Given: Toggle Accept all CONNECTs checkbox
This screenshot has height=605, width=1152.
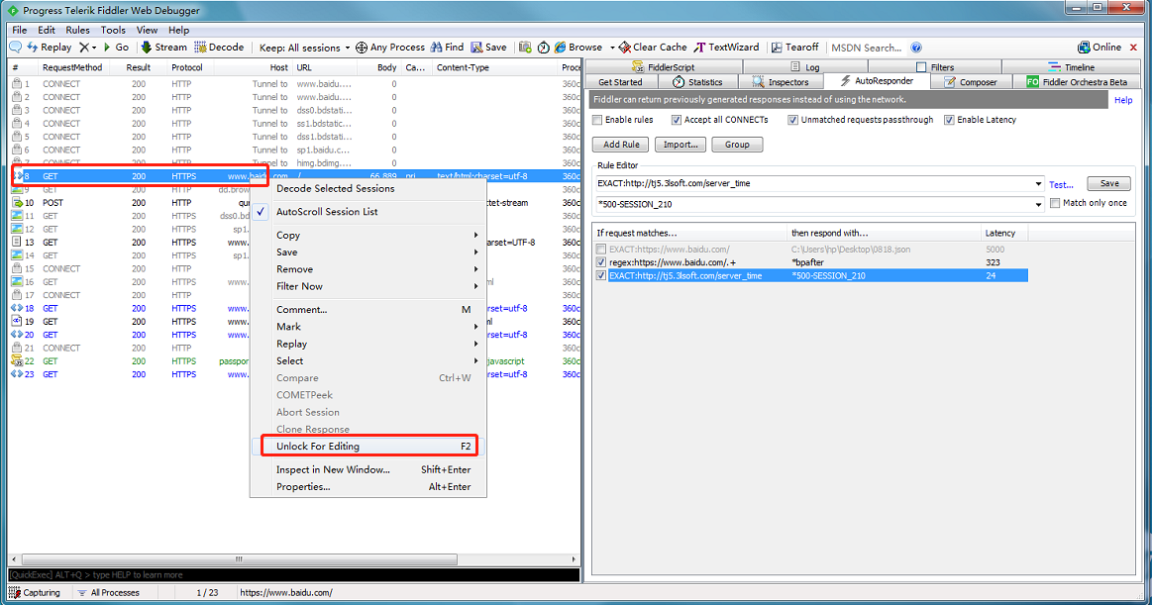Looking at the screenshot, I should tap(677, 120).
